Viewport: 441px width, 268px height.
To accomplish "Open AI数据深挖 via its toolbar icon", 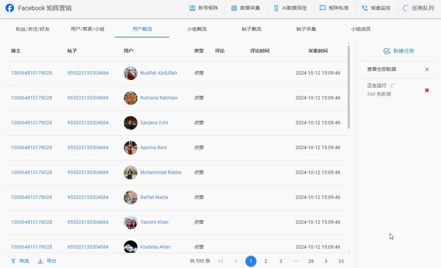I will pyautogui.click(x=276, y=8).
